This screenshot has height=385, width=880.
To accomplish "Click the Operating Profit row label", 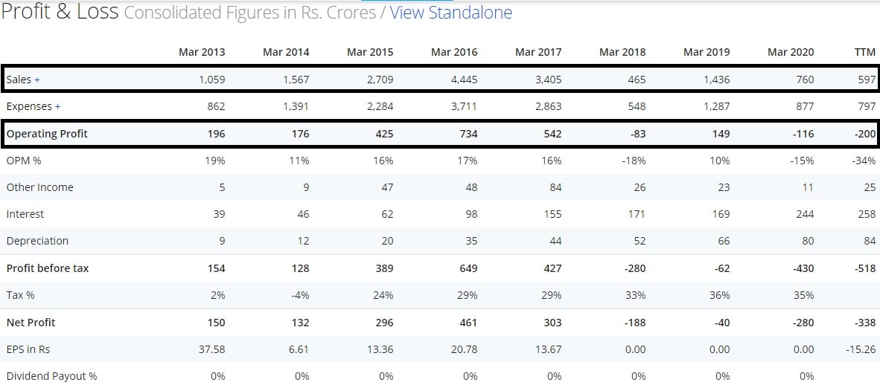I will click(47, 134).
